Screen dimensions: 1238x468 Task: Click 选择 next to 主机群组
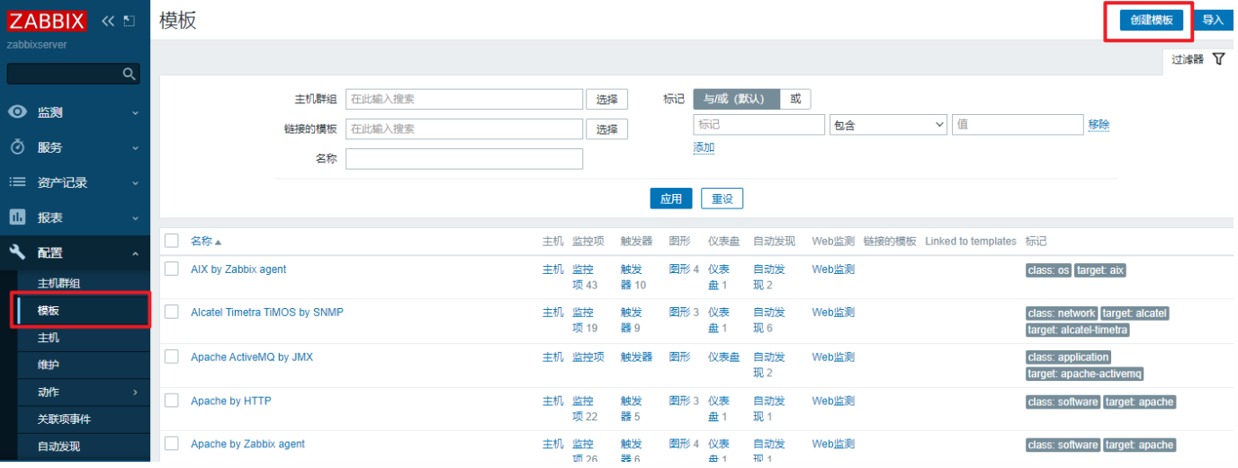(x=607, y=99)
